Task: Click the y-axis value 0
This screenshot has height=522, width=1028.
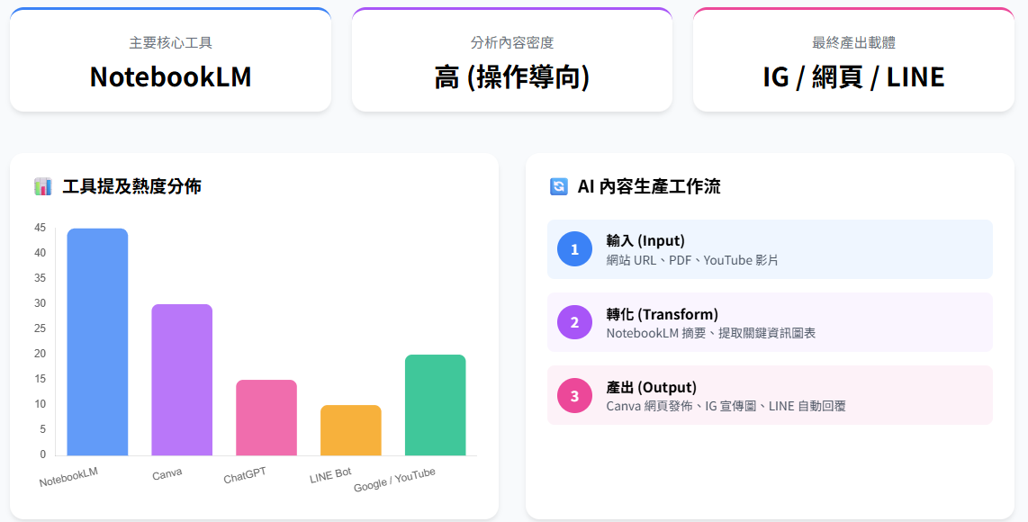Action: [x=42, y=454]
